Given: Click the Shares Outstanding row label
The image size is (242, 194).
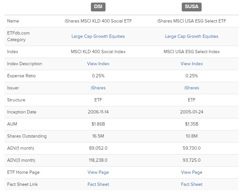Looking at the screenshot, I should [x=27, y=136].
